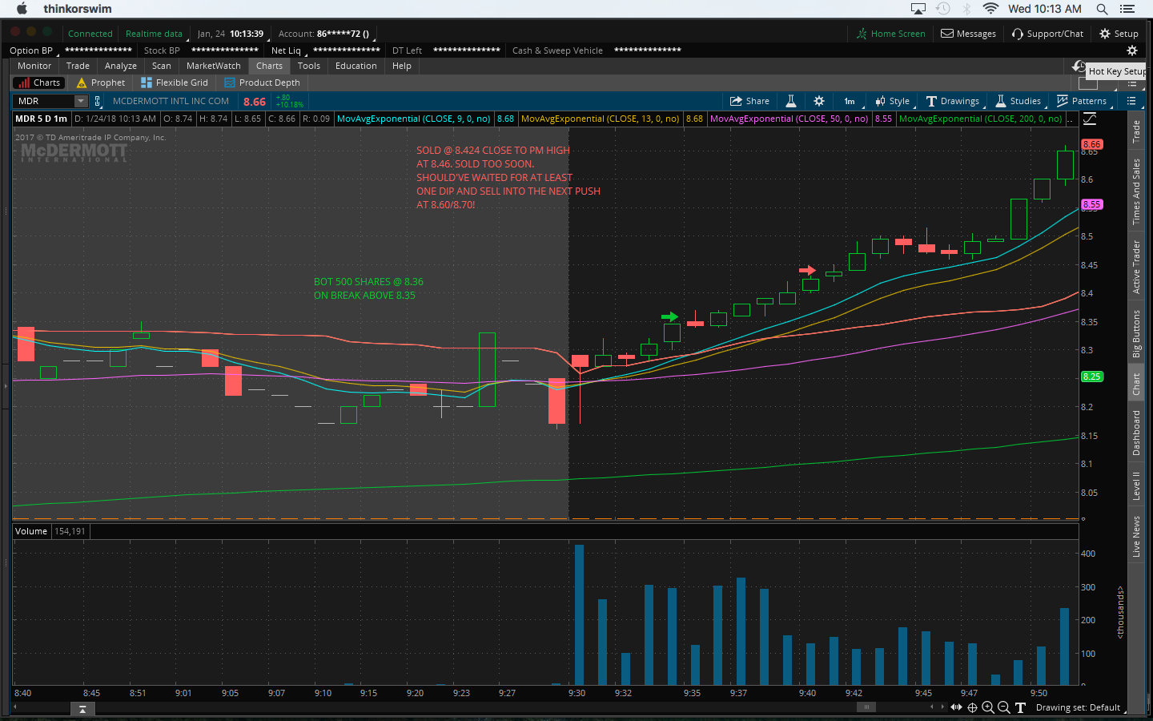Open the chart Style menu

893,101
